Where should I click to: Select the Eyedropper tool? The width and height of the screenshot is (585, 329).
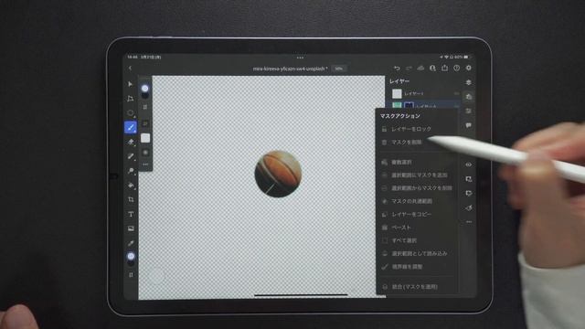tap(131, 243)
